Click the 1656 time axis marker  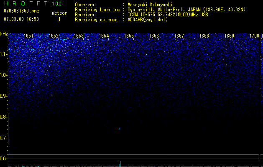pyautogui.click(x=154, y=36)
